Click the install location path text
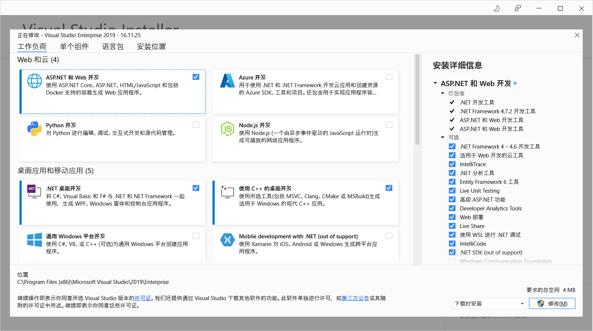 point(93,282)
